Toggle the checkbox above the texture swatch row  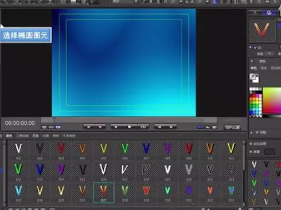tap(251, 144)
